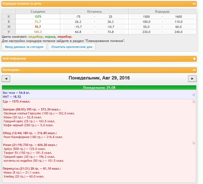Select corridor upper calorie value '1600'
This screenshot has height=184, width=203.
point(178,17)
